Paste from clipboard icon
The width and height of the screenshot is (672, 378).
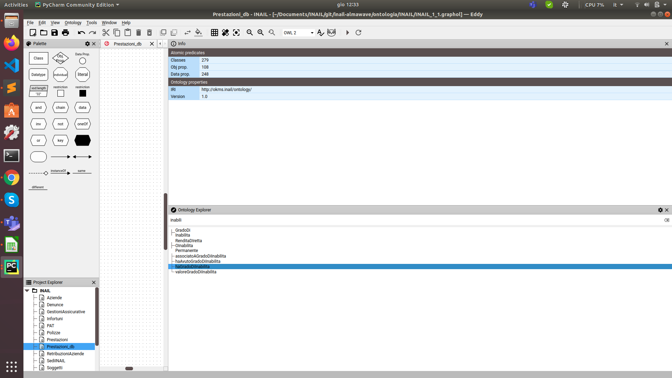coord(128,33)
